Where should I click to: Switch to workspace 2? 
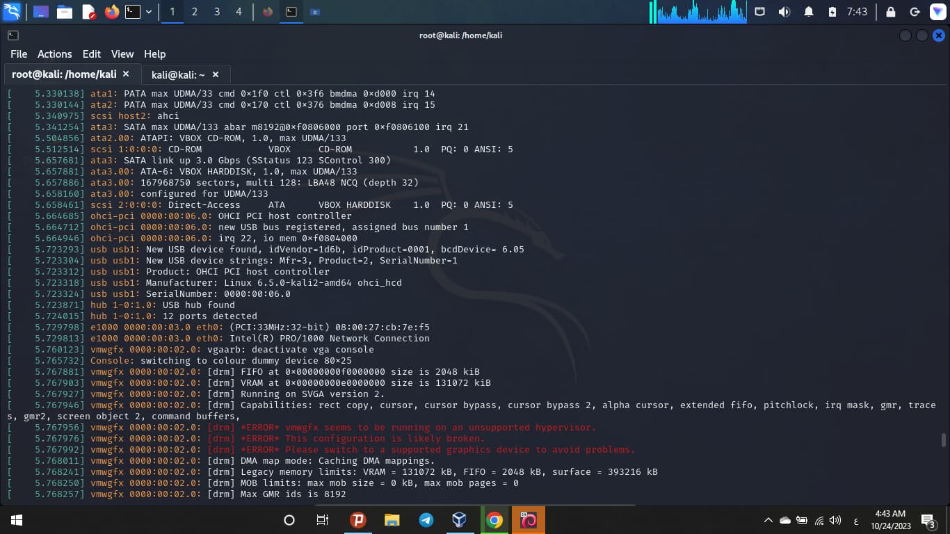pos(195,12)
